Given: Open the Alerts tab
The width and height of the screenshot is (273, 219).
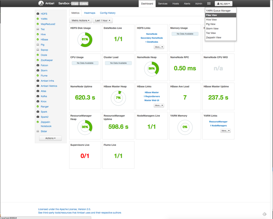Looking at the screenshot, I should click(187, 4).
